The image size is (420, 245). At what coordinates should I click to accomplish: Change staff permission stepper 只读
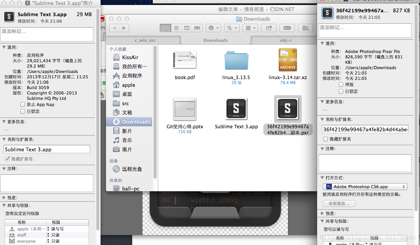pyautogui.click(x=48, y=235)
